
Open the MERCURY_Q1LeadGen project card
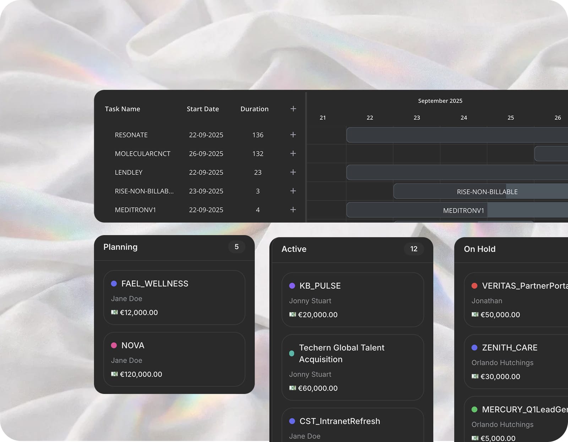(x=516, y=419)
